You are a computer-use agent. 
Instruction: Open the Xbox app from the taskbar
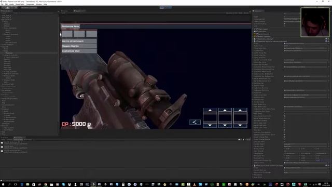pyautogui.click(x=69, y=184)
